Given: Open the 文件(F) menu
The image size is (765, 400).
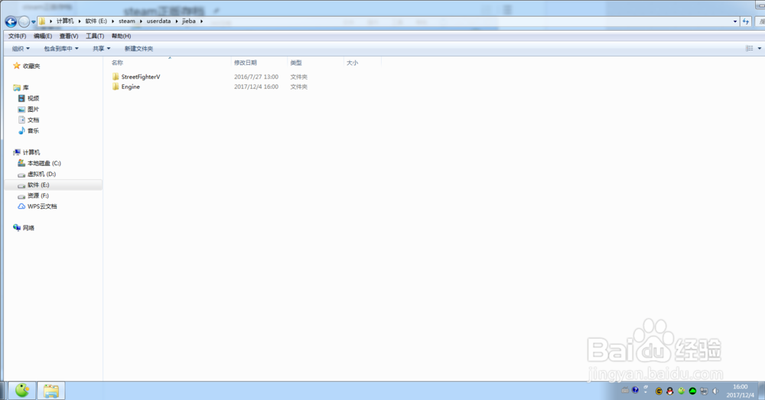Looking at the screenshot, I should tap(17, 36).
